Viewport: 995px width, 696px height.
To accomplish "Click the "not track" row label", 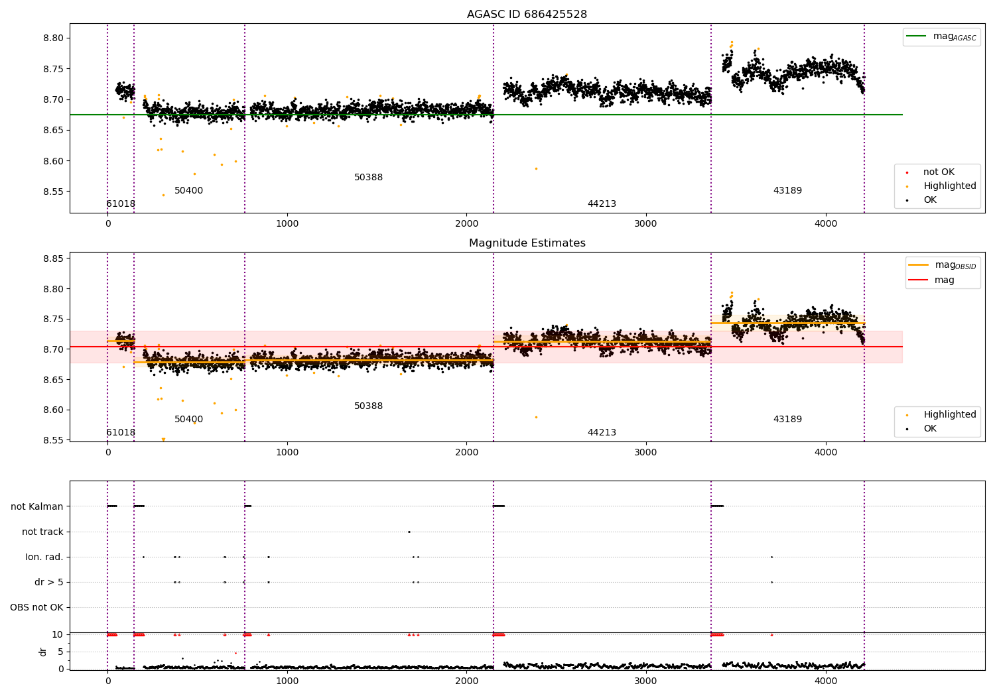I will coord(42,532).
